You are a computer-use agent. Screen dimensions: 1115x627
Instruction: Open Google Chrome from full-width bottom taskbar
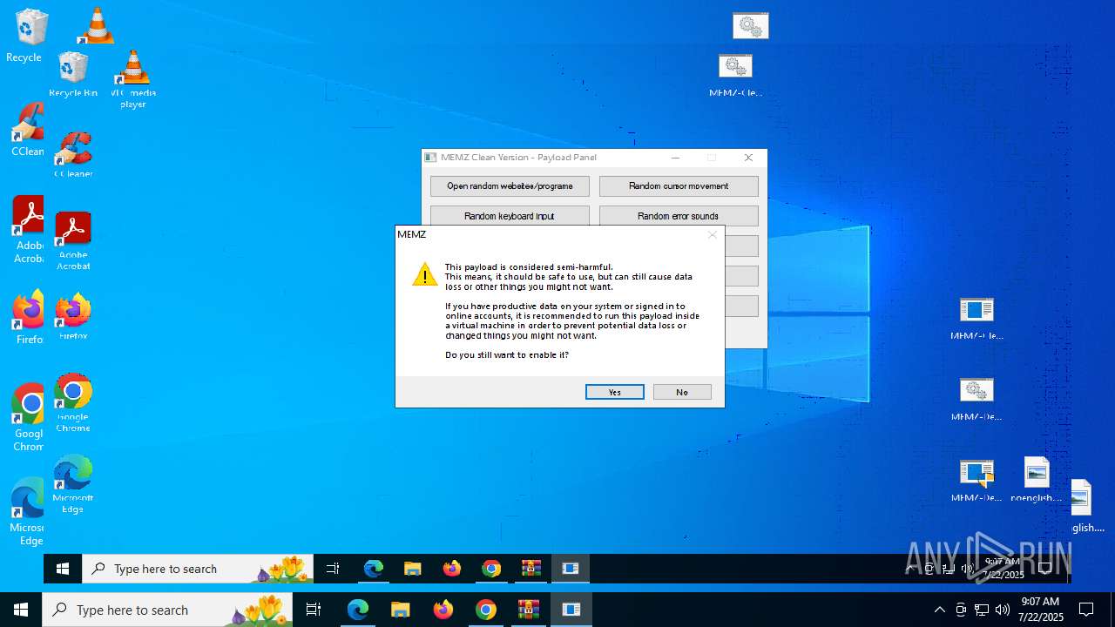pyautogui.click(x=486, y=610)
